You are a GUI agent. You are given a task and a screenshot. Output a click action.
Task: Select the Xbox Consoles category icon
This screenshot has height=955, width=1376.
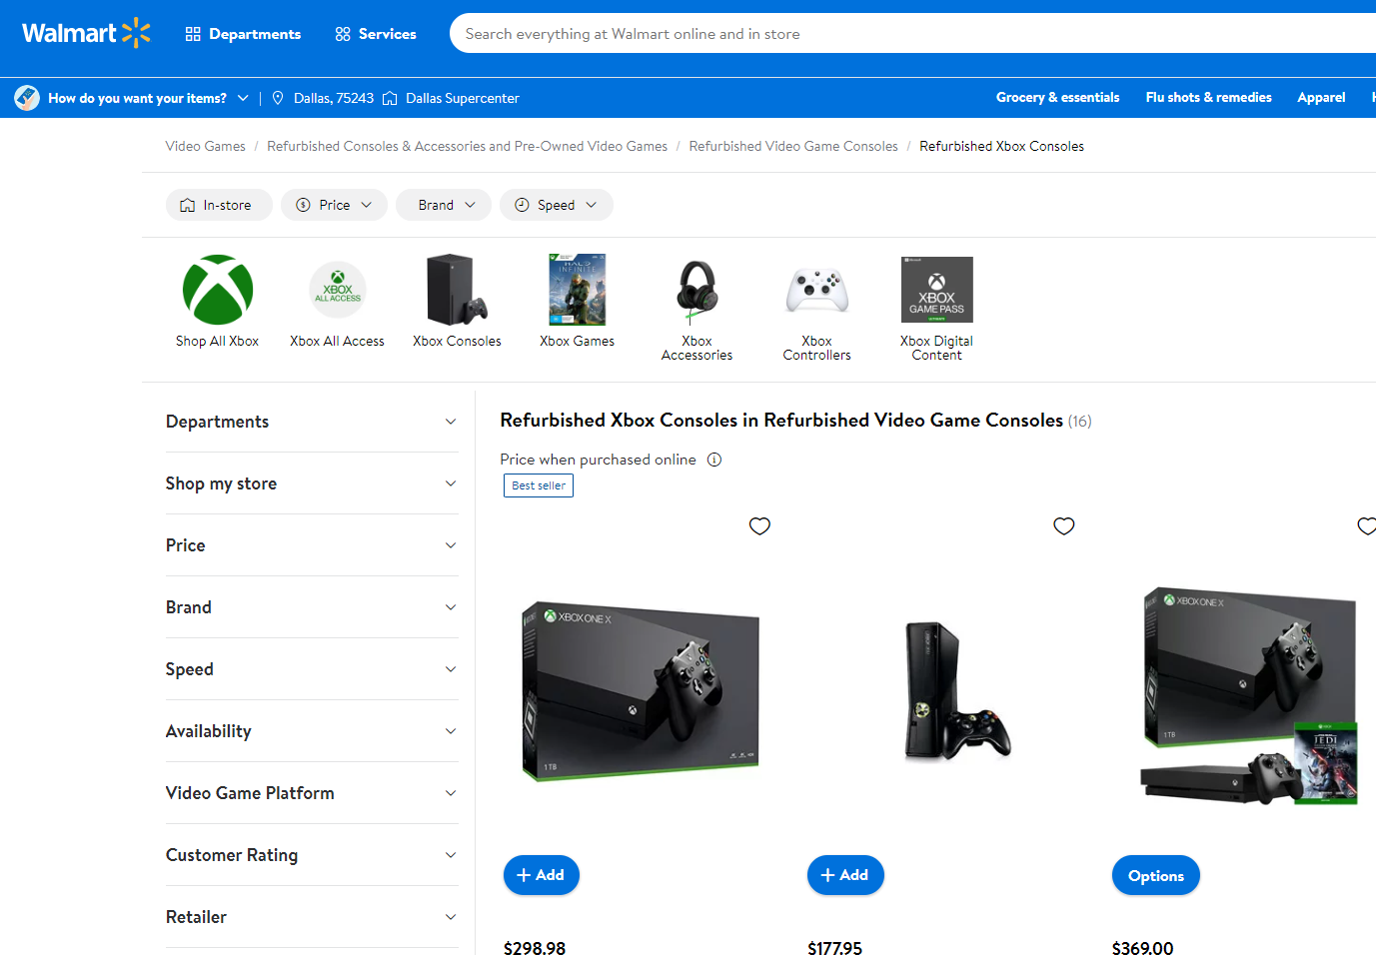(457, 290)
